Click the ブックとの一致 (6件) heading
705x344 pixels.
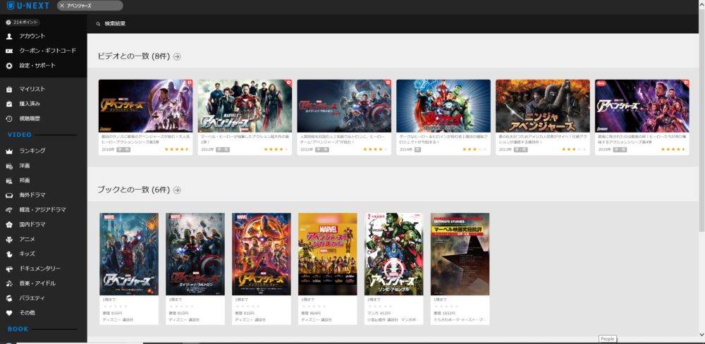(x=133, y=190)
